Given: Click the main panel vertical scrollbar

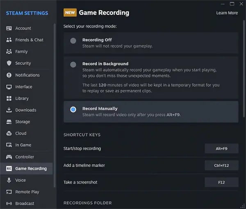Looking at the screenshot, I should (244, 69).
